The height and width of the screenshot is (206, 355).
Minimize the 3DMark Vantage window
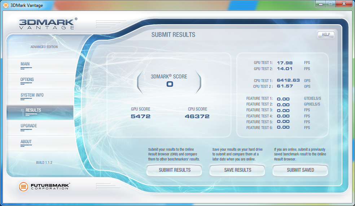(320, 4)
